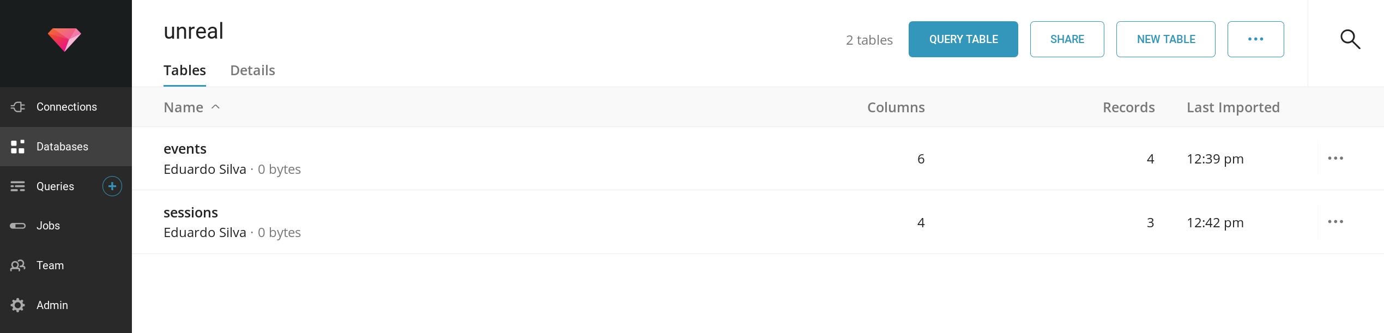Click the Databases grid icon
The height and width of the screenshot is (333, 1384).
[x=18, y=147]
